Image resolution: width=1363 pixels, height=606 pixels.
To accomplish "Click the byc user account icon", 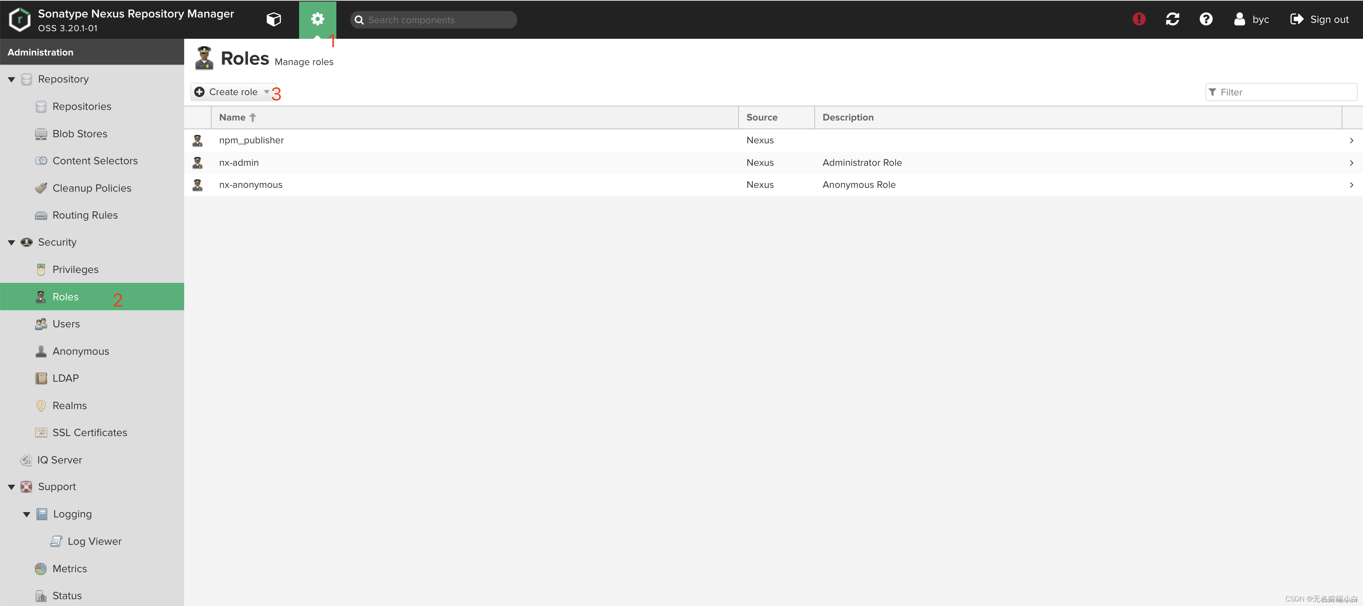I will point(1239,19).
